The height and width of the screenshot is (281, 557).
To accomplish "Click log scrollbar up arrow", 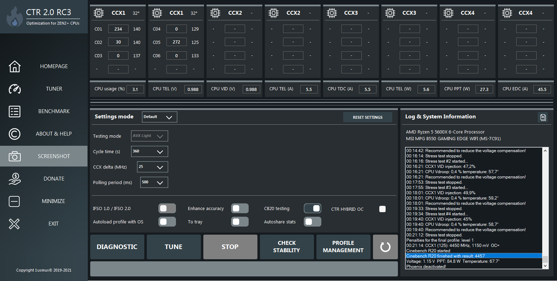I will (545, 151).
